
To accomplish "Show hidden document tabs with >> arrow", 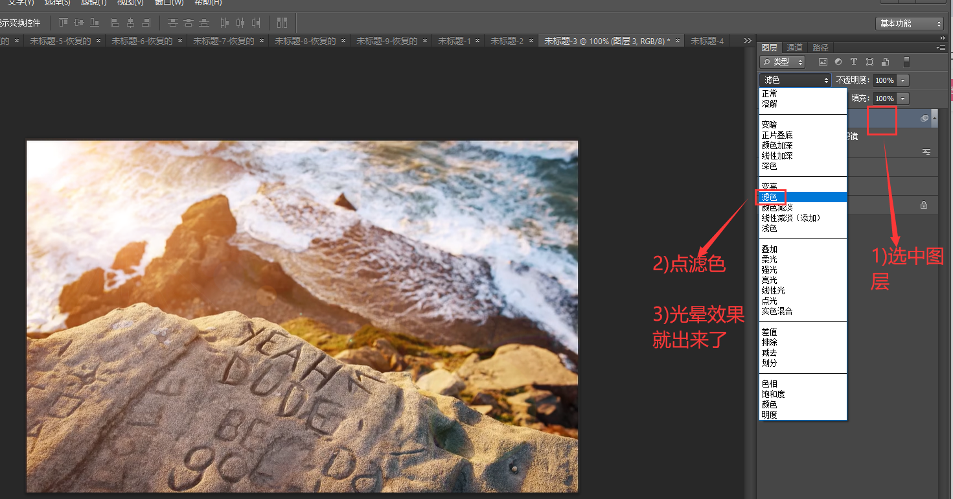I will tap(748, 41).
